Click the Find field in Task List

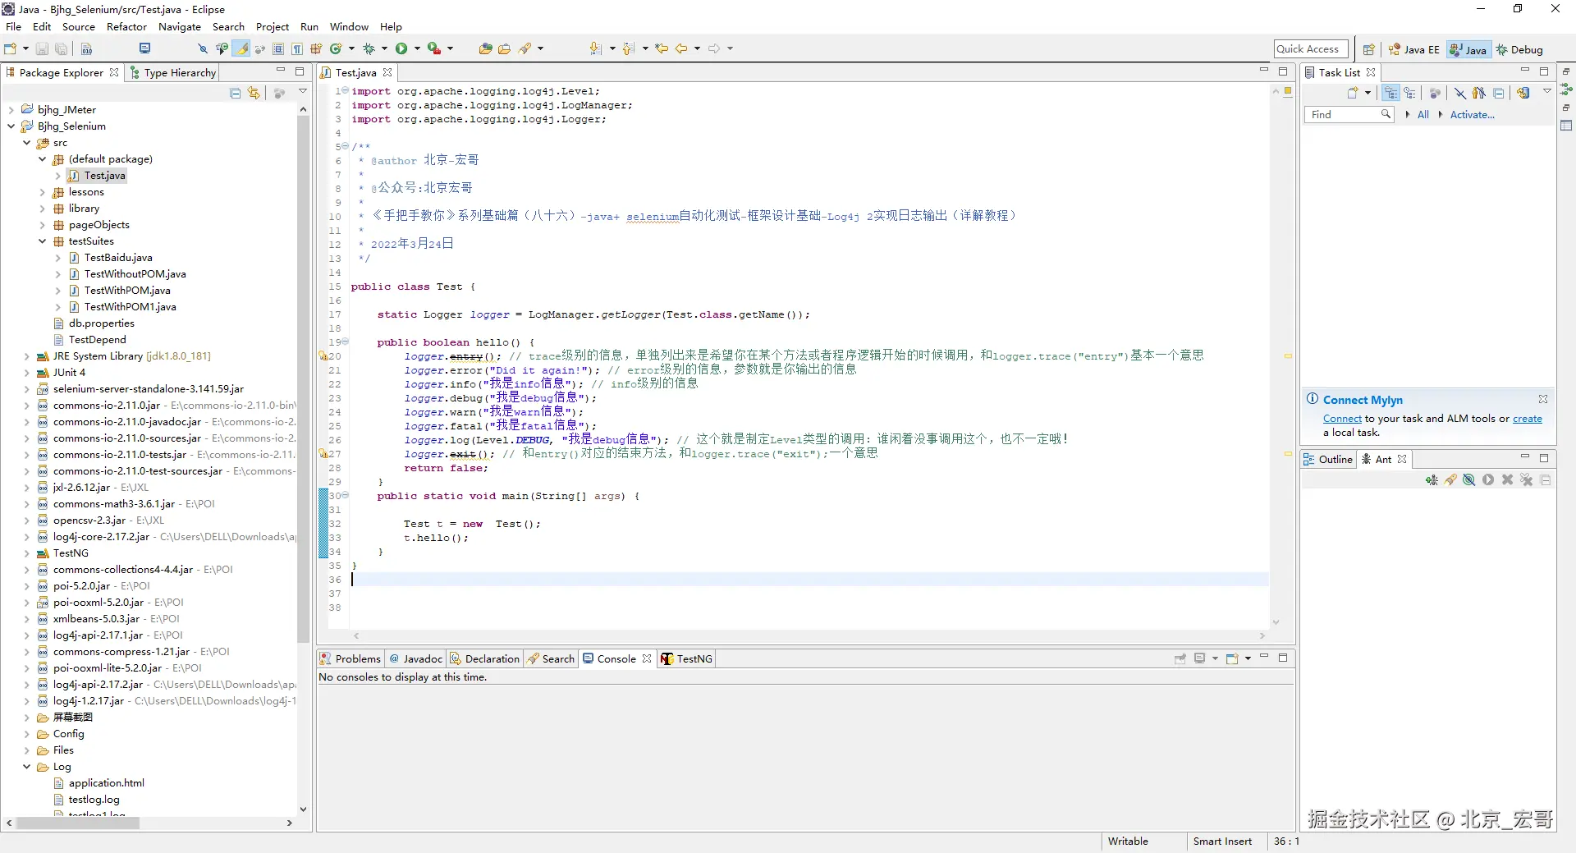click(x=1349, y=115)
